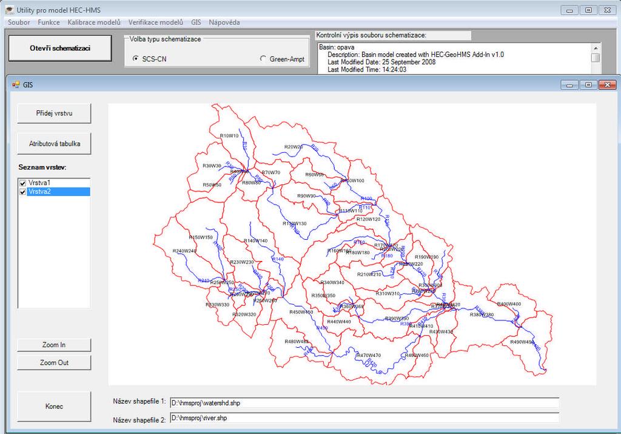
Task: Click the R150W150 watershed label on map
Action: [201, 237]
